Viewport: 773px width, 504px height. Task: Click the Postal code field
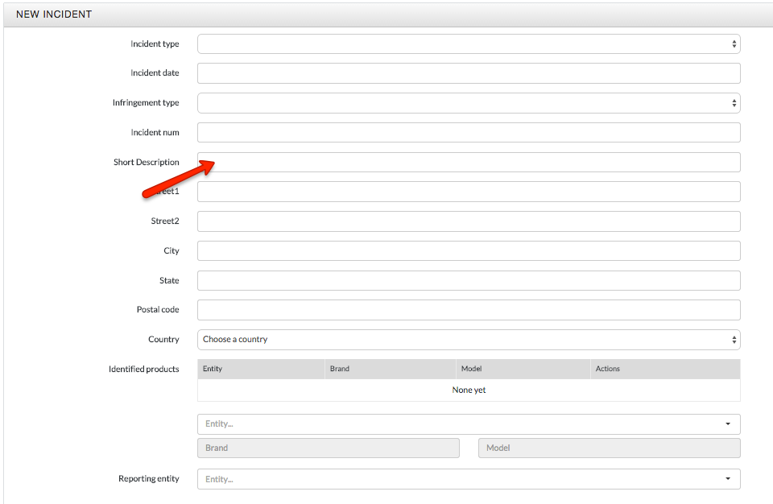[x=467, y=310]
